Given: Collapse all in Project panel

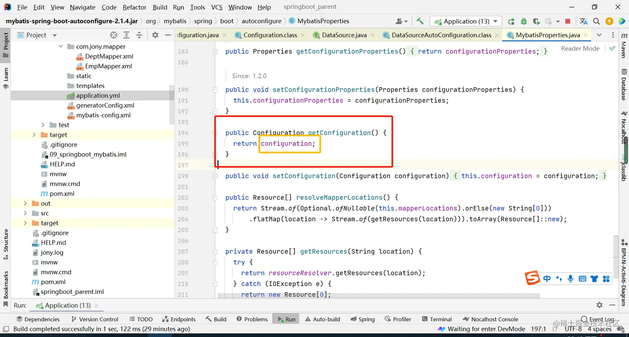Looking at the screenshot, I should tap(139, 35).
